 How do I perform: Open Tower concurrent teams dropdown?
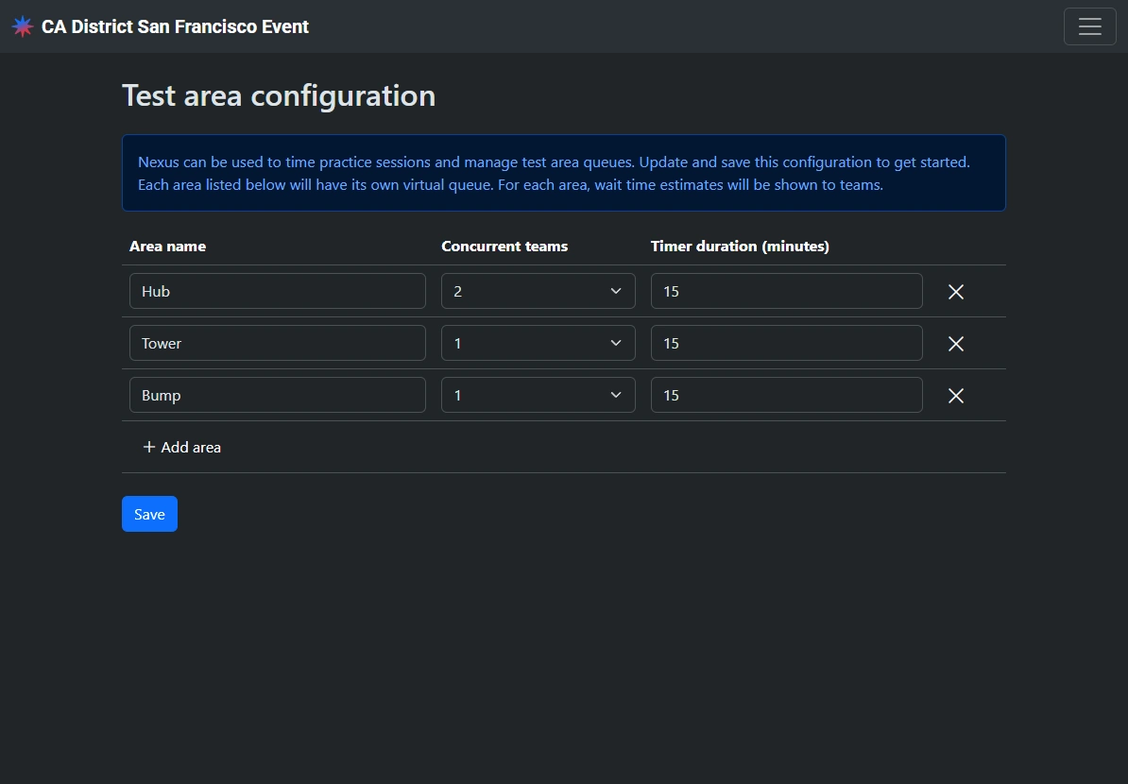coord(538,343)
